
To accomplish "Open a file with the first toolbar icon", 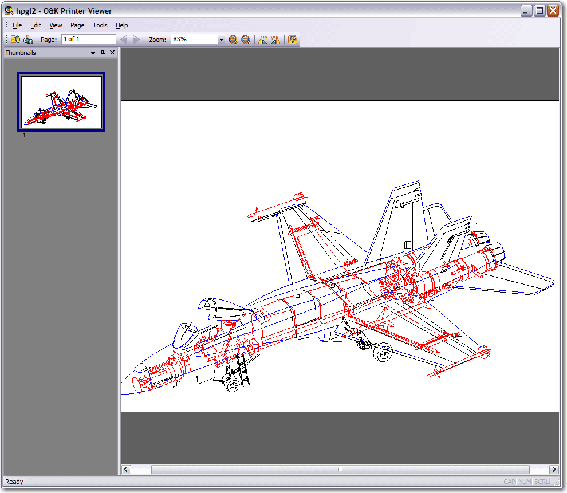I will (x=15, y=39).
